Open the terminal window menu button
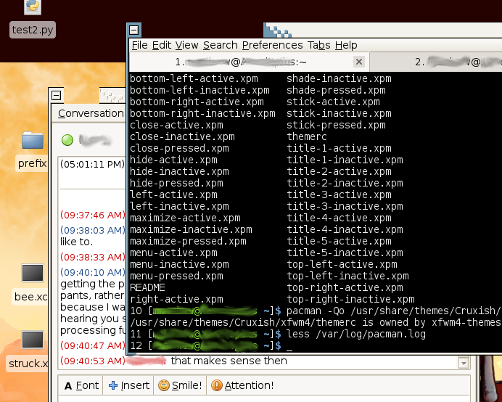Image resolution: width=502 pixels, height=402 pixels. [133, 30]
